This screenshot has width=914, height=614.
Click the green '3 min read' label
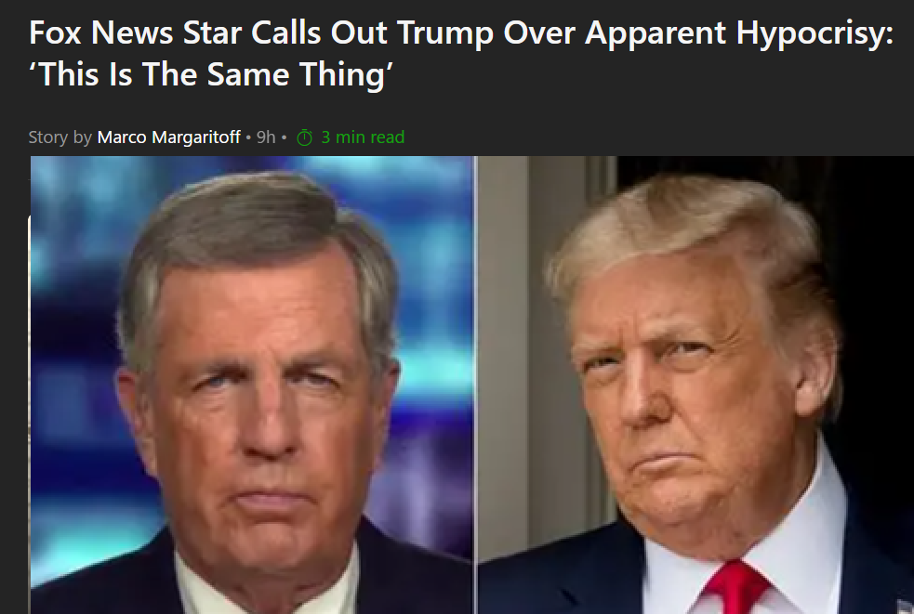(363, 137)
